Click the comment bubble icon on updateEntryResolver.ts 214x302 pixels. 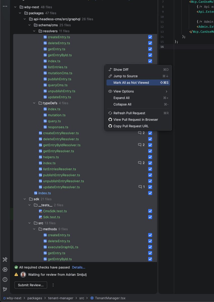140,187
